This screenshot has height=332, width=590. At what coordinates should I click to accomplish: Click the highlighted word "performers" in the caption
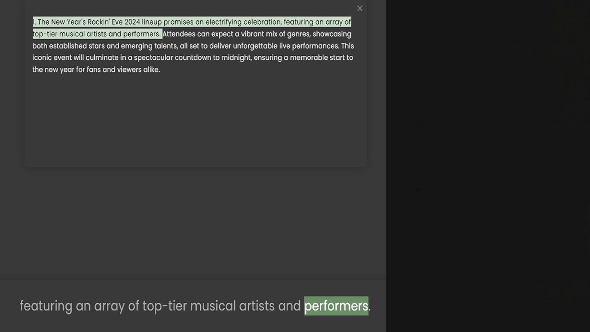pyautogui.click(x=336, y=306)
